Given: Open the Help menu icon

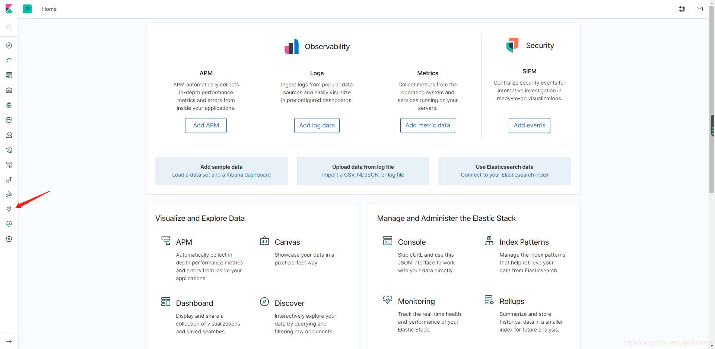Looking at the screenshot, I should [682, 9].
